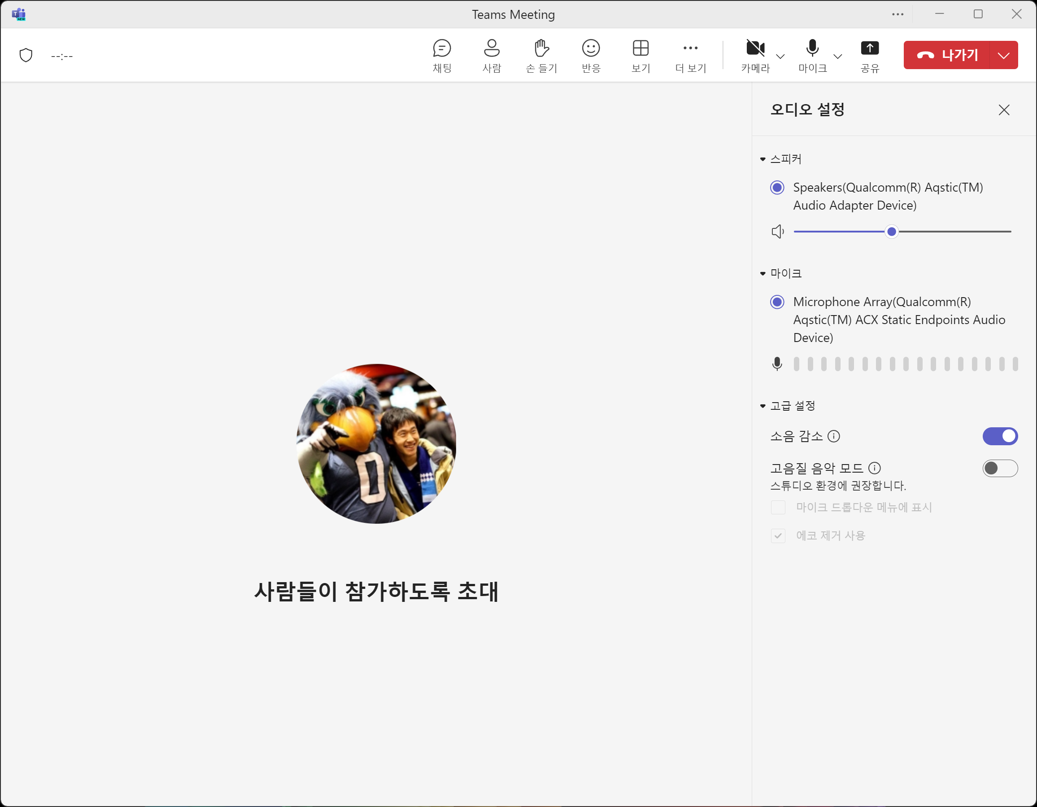
Task: Raise hand with 손 들기 icon
Action: 541,55
